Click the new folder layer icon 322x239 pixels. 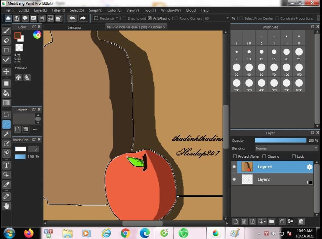click(271, 221)
